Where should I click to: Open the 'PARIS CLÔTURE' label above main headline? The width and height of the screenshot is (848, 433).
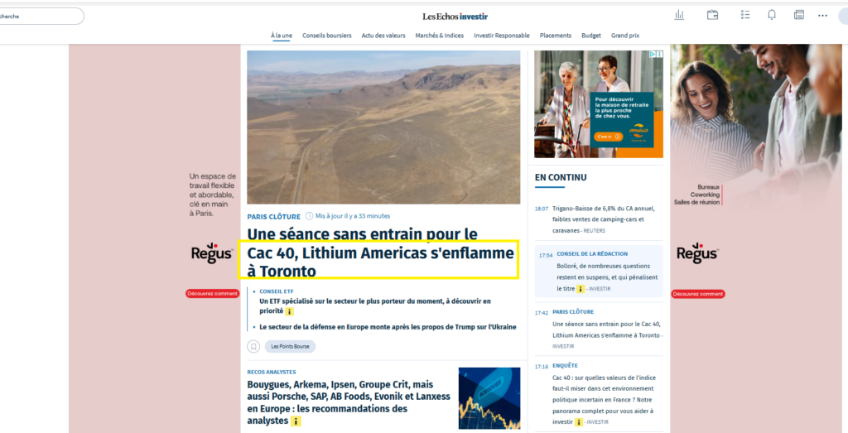click(x=273, y=217)
